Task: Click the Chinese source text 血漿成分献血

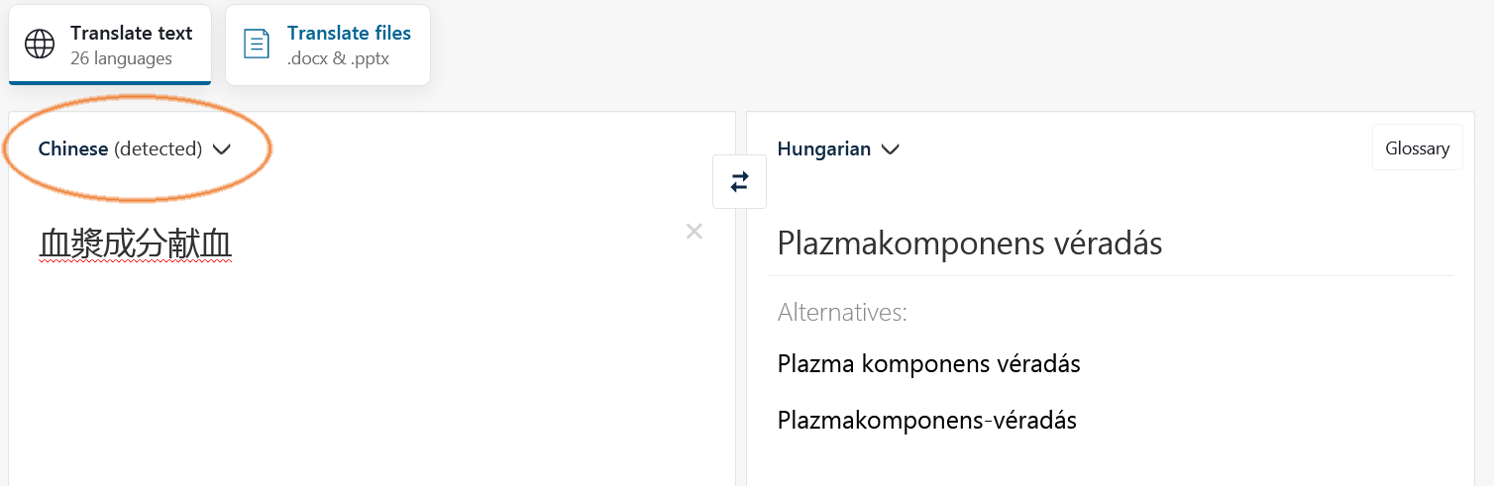Action: point(135,243)
